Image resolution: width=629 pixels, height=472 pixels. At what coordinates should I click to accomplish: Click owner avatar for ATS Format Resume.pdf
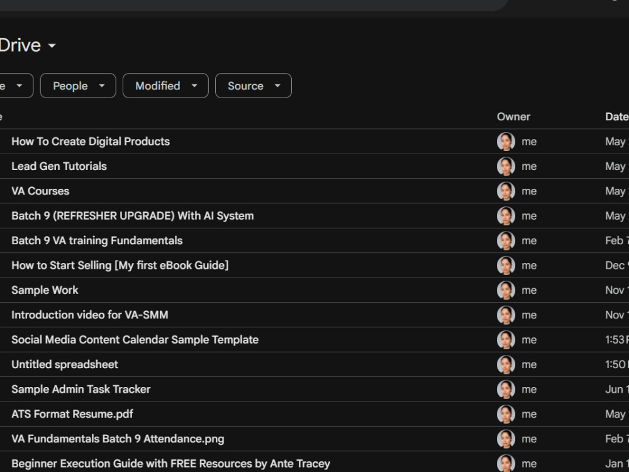[506, 414]
